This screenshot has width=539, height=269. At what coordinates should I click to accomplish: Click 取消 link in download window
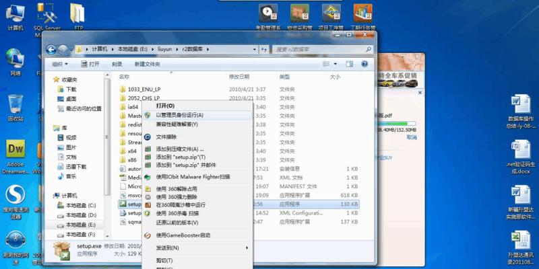point(412,137)
